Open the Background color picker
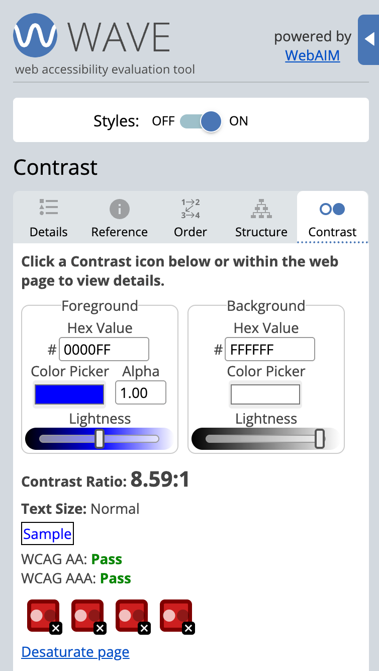This screenshot has width=379, height=671. click(265, 394)
